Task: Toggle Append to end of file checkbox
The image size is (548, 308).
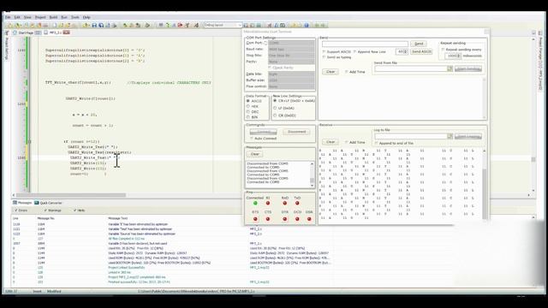Action: point(376,143)
